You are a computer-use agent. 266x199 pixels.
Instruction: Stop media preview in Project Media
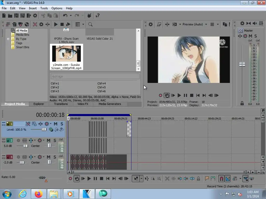click(62, 24)
